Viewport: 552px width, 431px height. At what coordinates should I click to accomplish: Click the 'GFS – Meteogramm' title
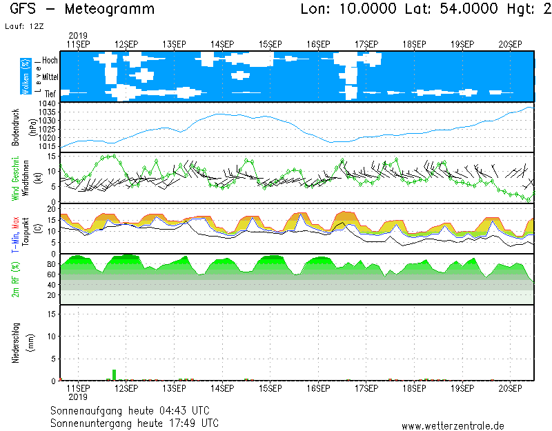point(82,9)
